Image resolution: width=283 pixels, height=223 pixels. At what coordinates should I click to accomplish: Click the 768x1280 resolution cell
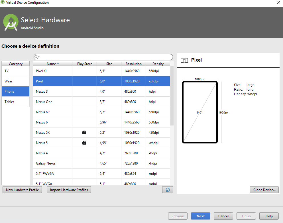pyautogui.click(x=134, y=153)
